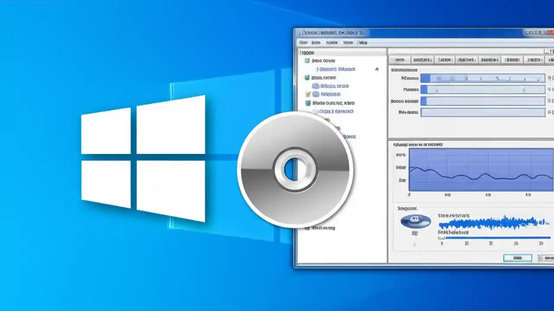This screenshot has width=554, height=311.
Task: Click the large silver CD disc graphic
Action: 294,168
